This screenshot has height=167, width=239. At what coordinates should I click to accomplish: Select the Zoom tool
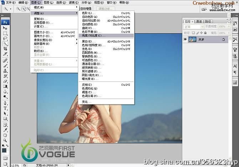(x=5, y=140)
